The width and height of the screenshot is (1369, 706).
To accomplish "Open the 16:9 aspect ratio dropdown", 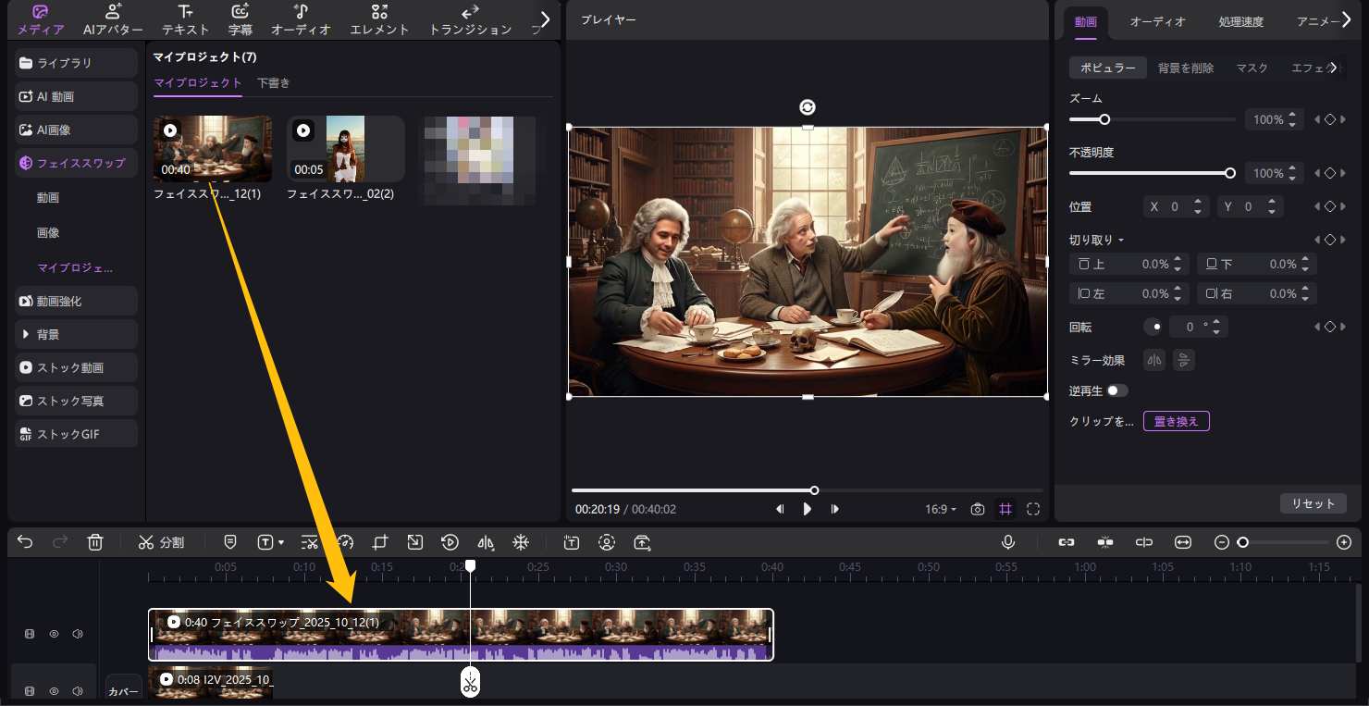I will coord(941,509).
